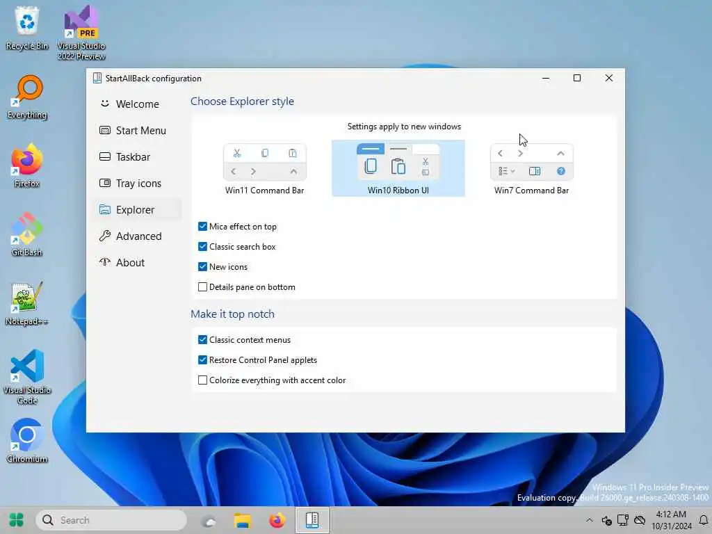
Task: Open the Taskbar settings page
Action: 136,156
